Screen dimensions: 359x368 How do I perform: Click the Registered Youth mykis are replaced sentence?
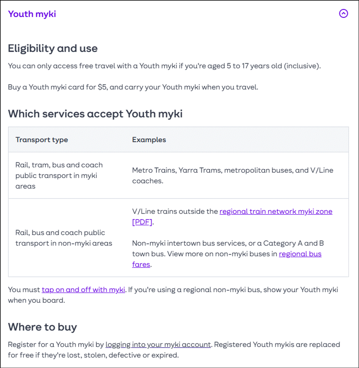tap(277, 344)
